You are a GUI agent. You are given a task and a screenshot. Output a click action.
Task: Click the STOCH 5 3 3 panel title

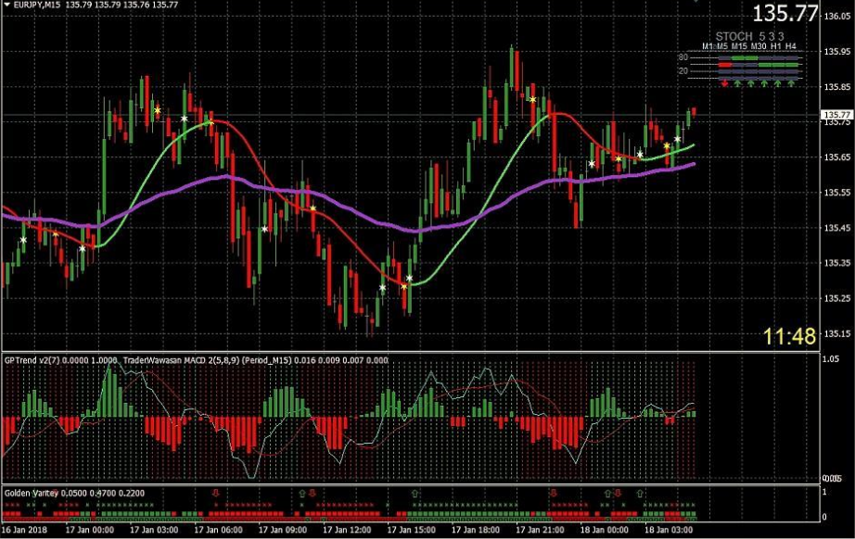coord(750,36)
